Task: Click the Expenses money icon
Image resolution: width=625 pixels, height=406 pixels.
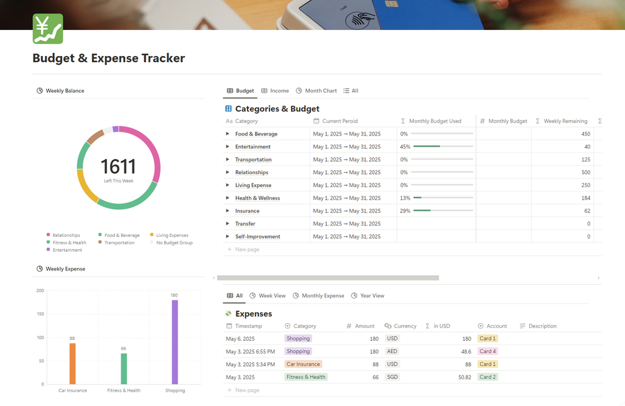Action: [x=228, y=314]
